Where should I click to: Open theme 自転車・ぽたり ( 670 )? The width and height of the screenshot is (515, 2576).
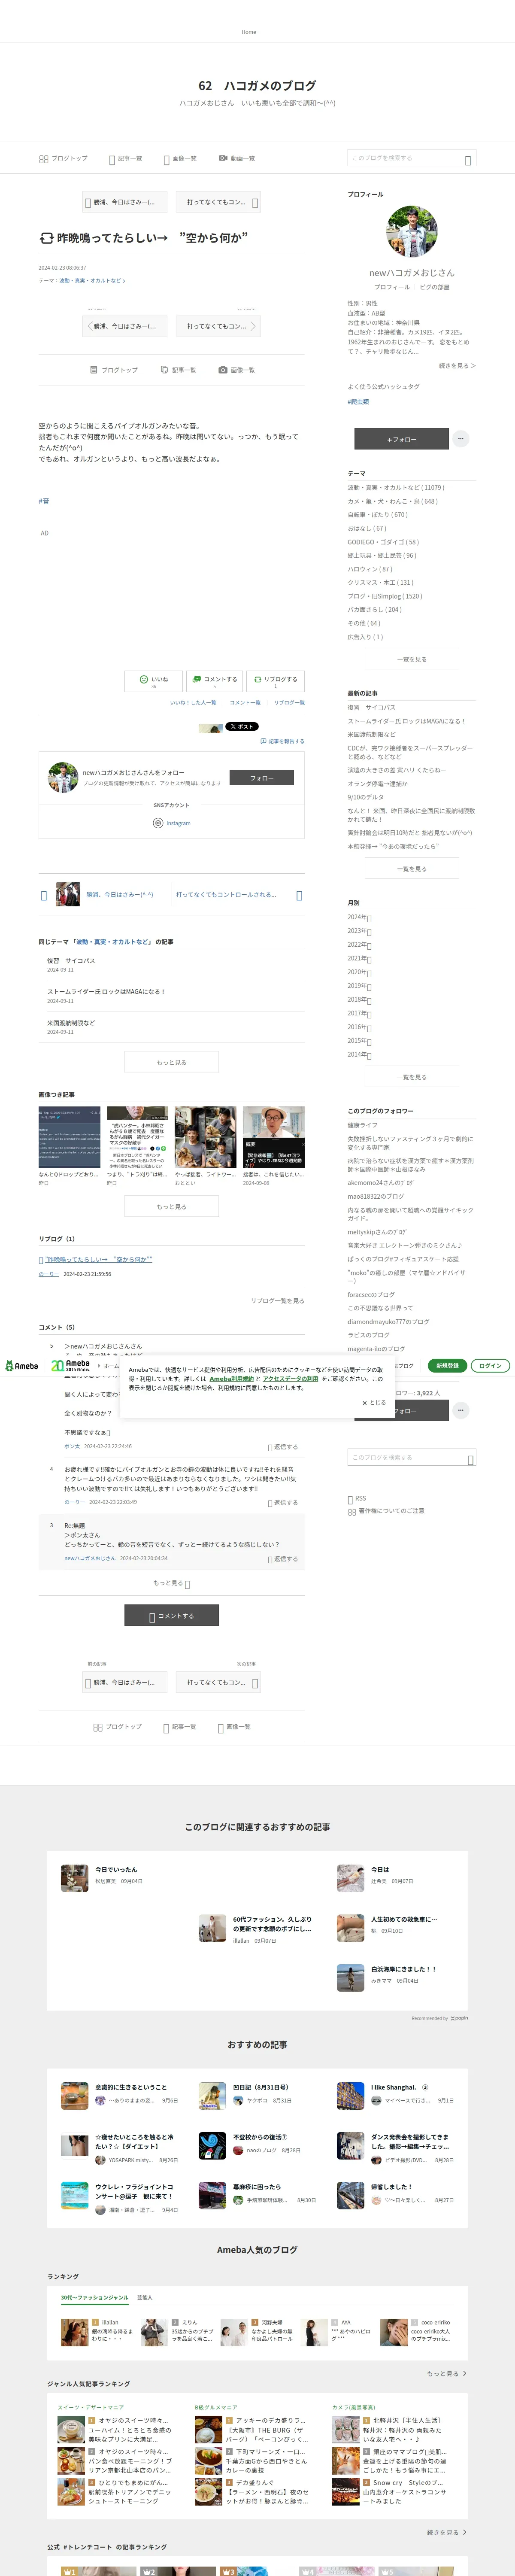click(378, 515)
